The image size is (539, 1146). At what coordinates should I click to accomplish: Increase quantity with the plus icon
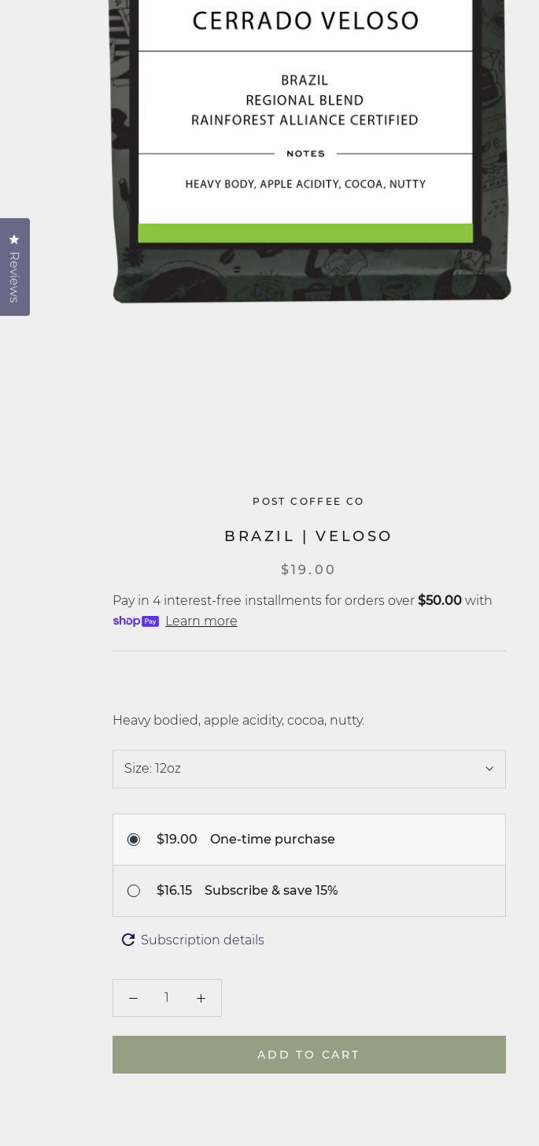[201, 998]
